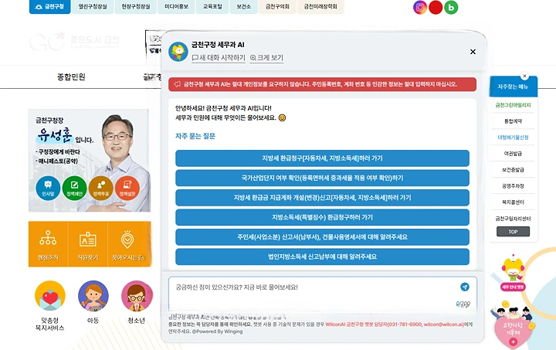Switch to the 교육포털 top tab
Screen dimensions: 556x350
[x=214, y=7]
